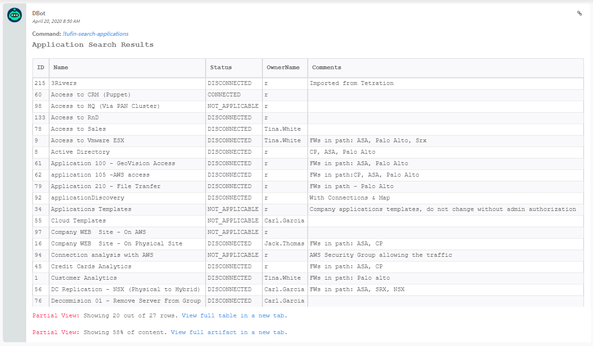Click the DBot avatar icon

[14, 15]
